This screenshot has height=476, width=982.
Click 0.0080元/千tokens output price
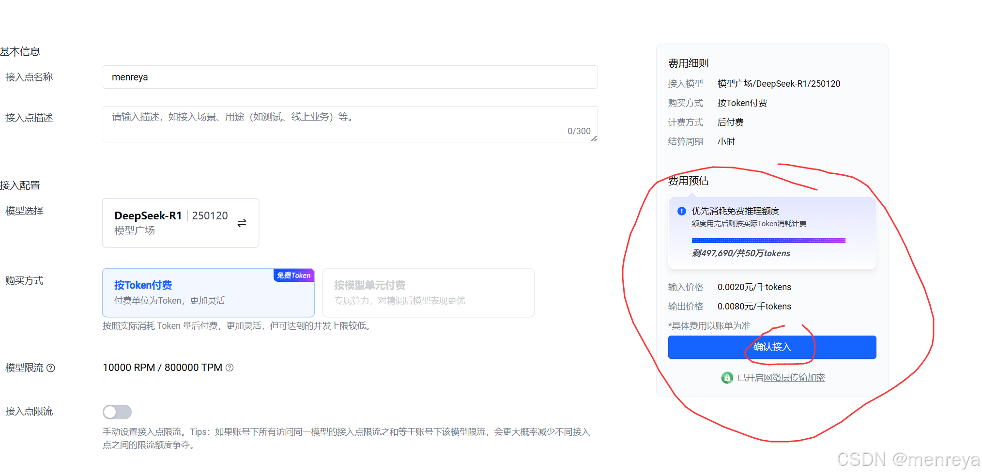point(754,307)
